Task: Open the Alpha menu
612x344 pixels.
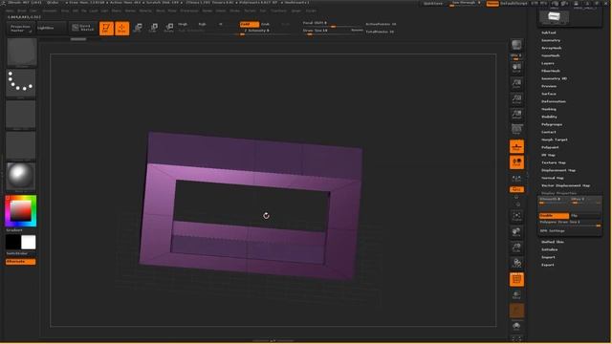Action: 10,11
